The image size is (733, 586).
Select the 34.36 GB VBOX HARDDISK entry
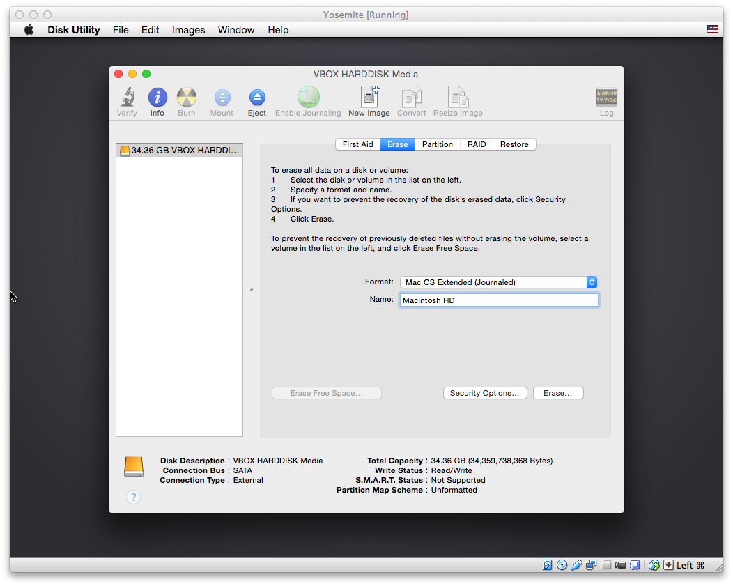coord(180,150)
